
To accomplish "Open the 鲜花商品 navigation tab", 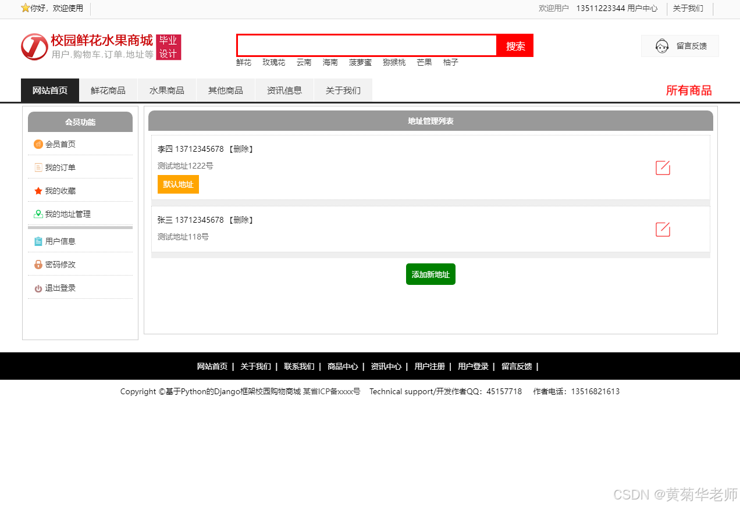I will point(108,90).
